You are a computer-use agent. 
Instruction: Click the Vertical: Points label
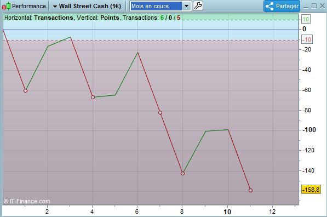(99, 18)
